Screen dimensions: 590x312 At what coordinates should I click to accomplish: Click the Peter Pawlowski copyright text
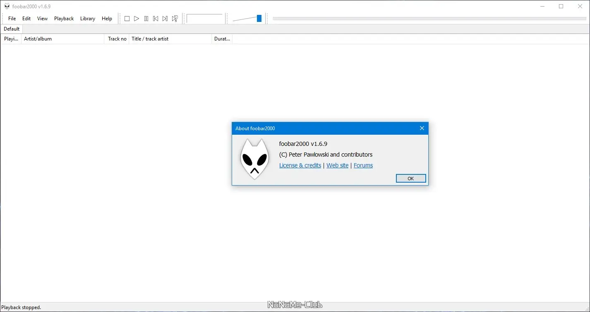tap(326, 155)
